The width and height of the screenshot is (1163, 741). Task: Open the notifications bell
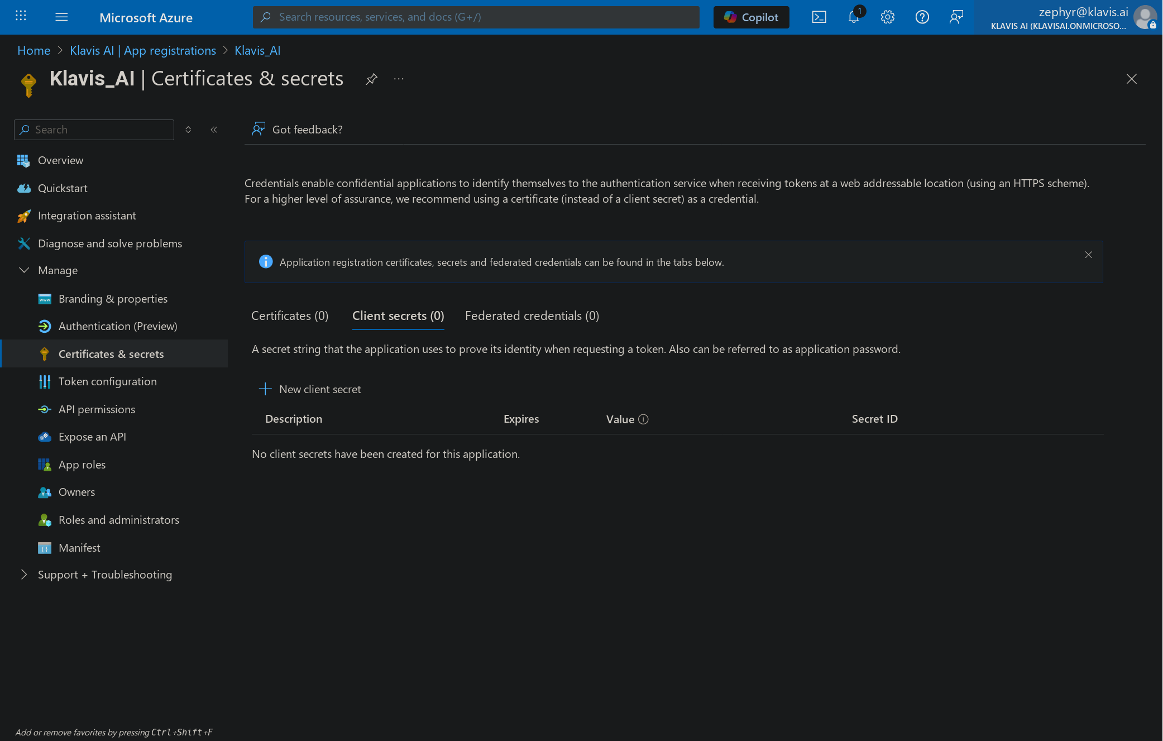854,17
